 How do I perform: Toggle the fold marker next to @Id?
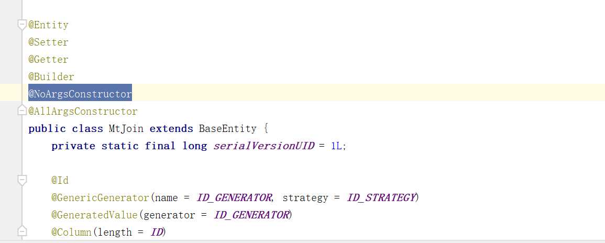coord(21,180)
